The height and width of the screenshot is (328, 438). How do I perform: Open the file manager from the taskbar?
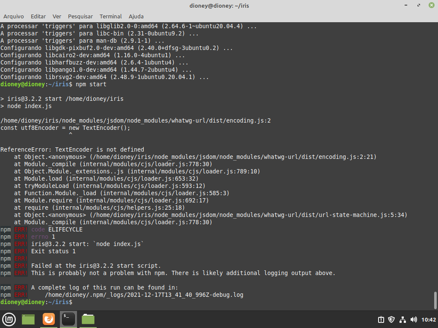pyautogui.click(x=88, y=319)
